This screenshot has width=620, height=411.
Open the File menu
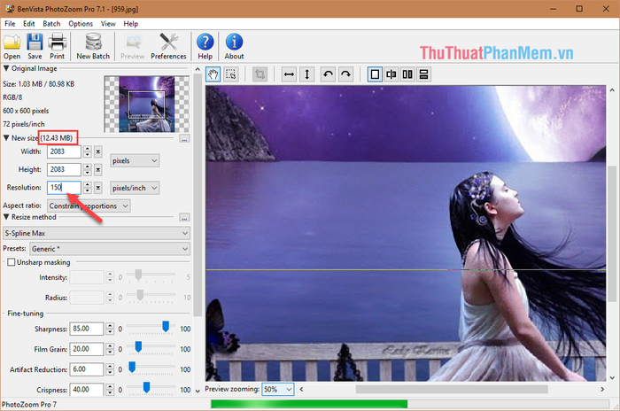click(10, 24)
